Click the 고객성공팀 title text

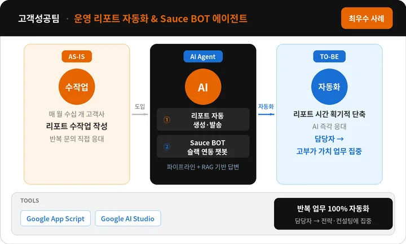tap(38, 19)
